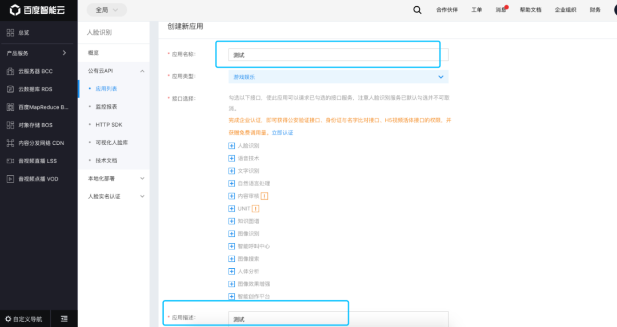
Task: Open 合作伙伴 in top navigation
Action: point(447,10)
